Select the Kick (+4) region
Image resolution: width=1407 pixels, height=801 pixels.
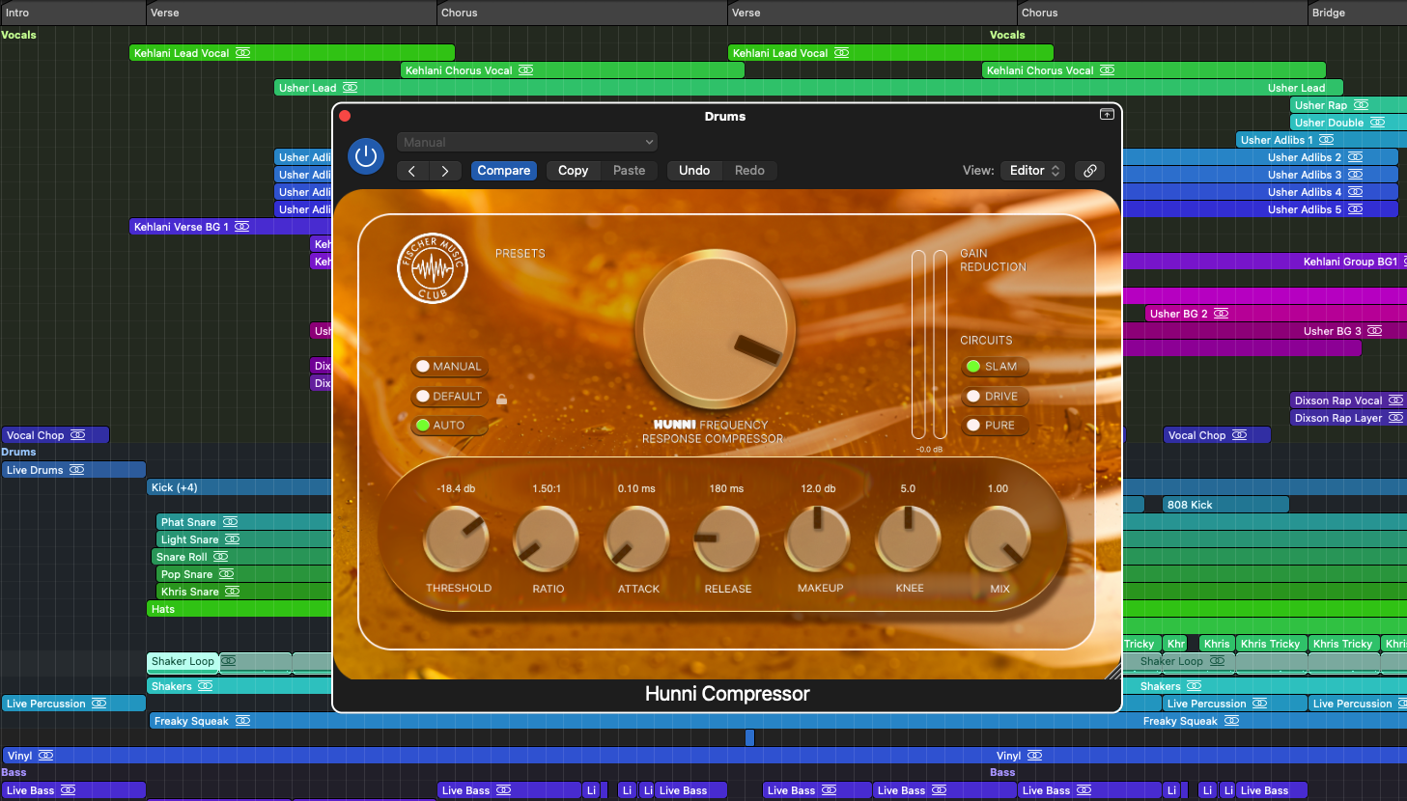[x=239, y=487]
